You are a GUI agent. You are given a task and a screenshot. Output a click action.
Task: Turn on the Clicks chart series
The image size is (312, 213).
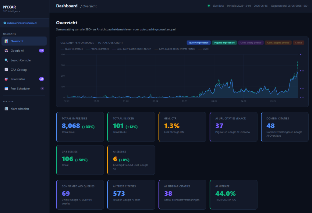tap(298, 43)
